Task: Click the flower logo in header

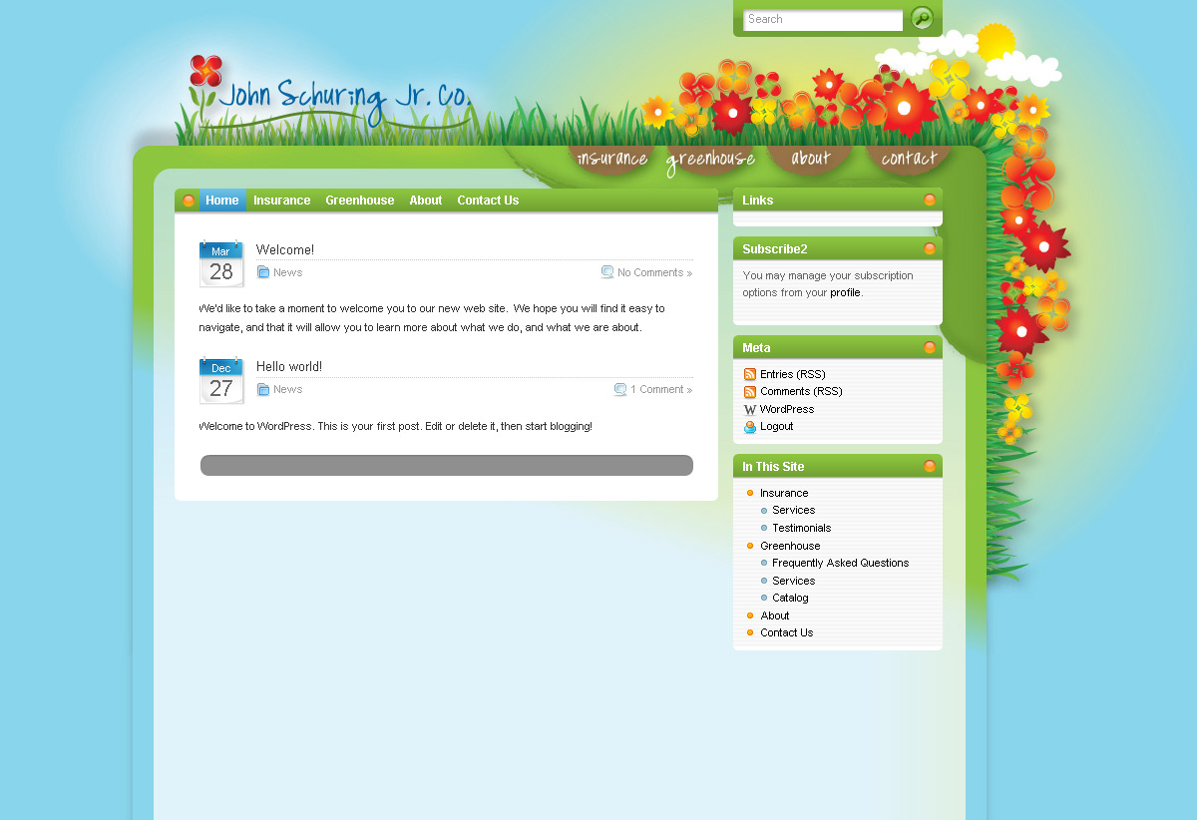Action: click(x=205, y=72)
